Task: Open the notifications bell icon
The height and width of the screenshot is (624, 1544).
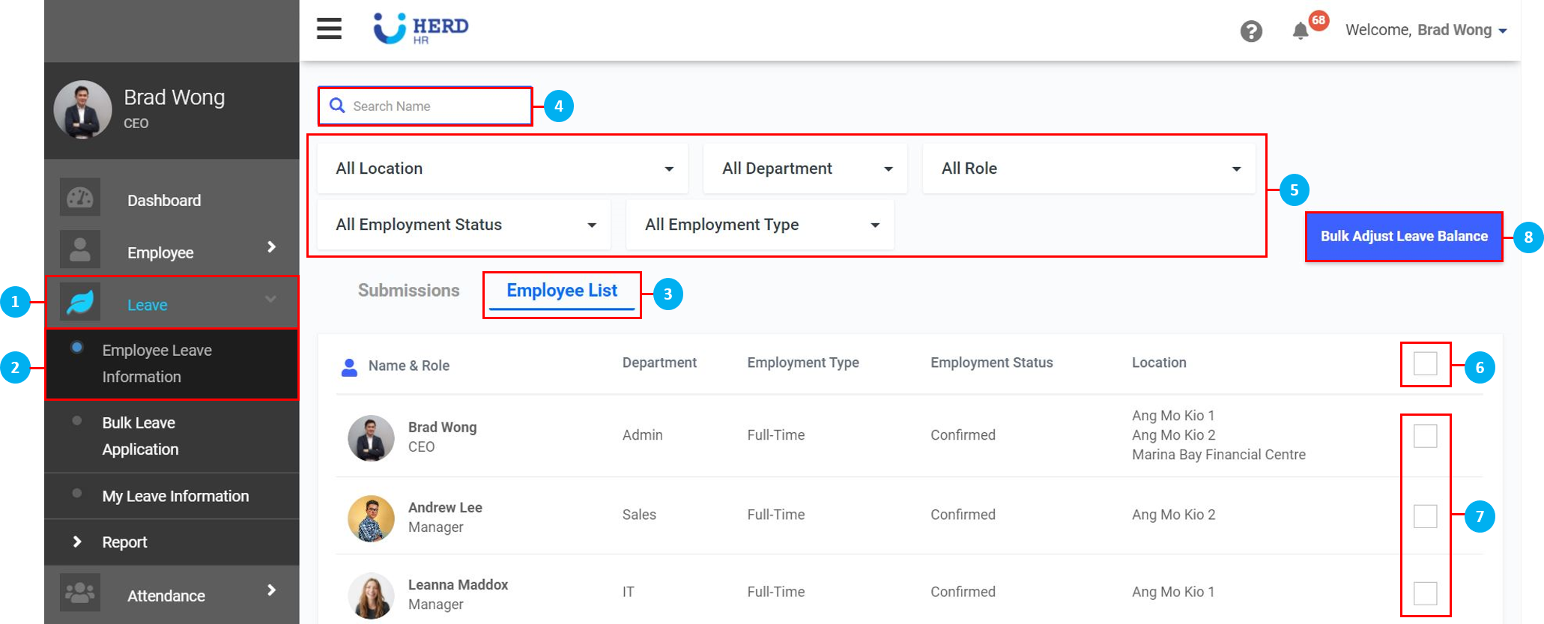Action: tap(1301, 31)
